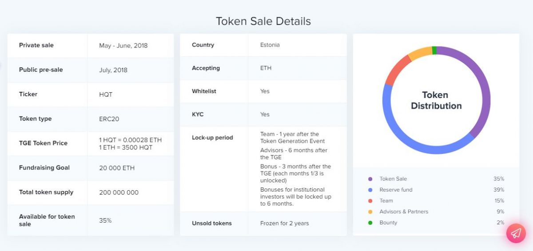The image size is (533, 251).
Task: Click the Lock-up period label
Action: point(212,137)
